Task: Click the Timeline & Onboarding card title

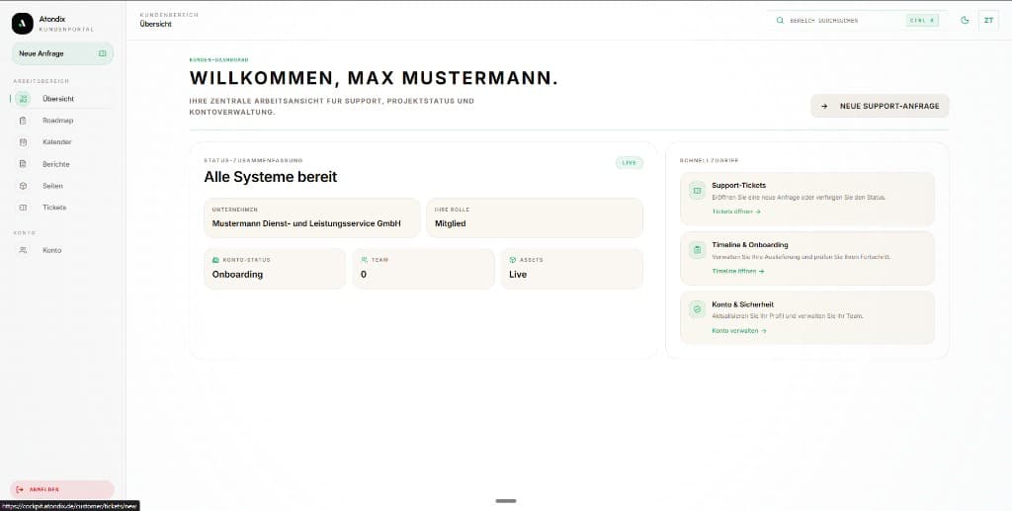Action: point(750,244)
